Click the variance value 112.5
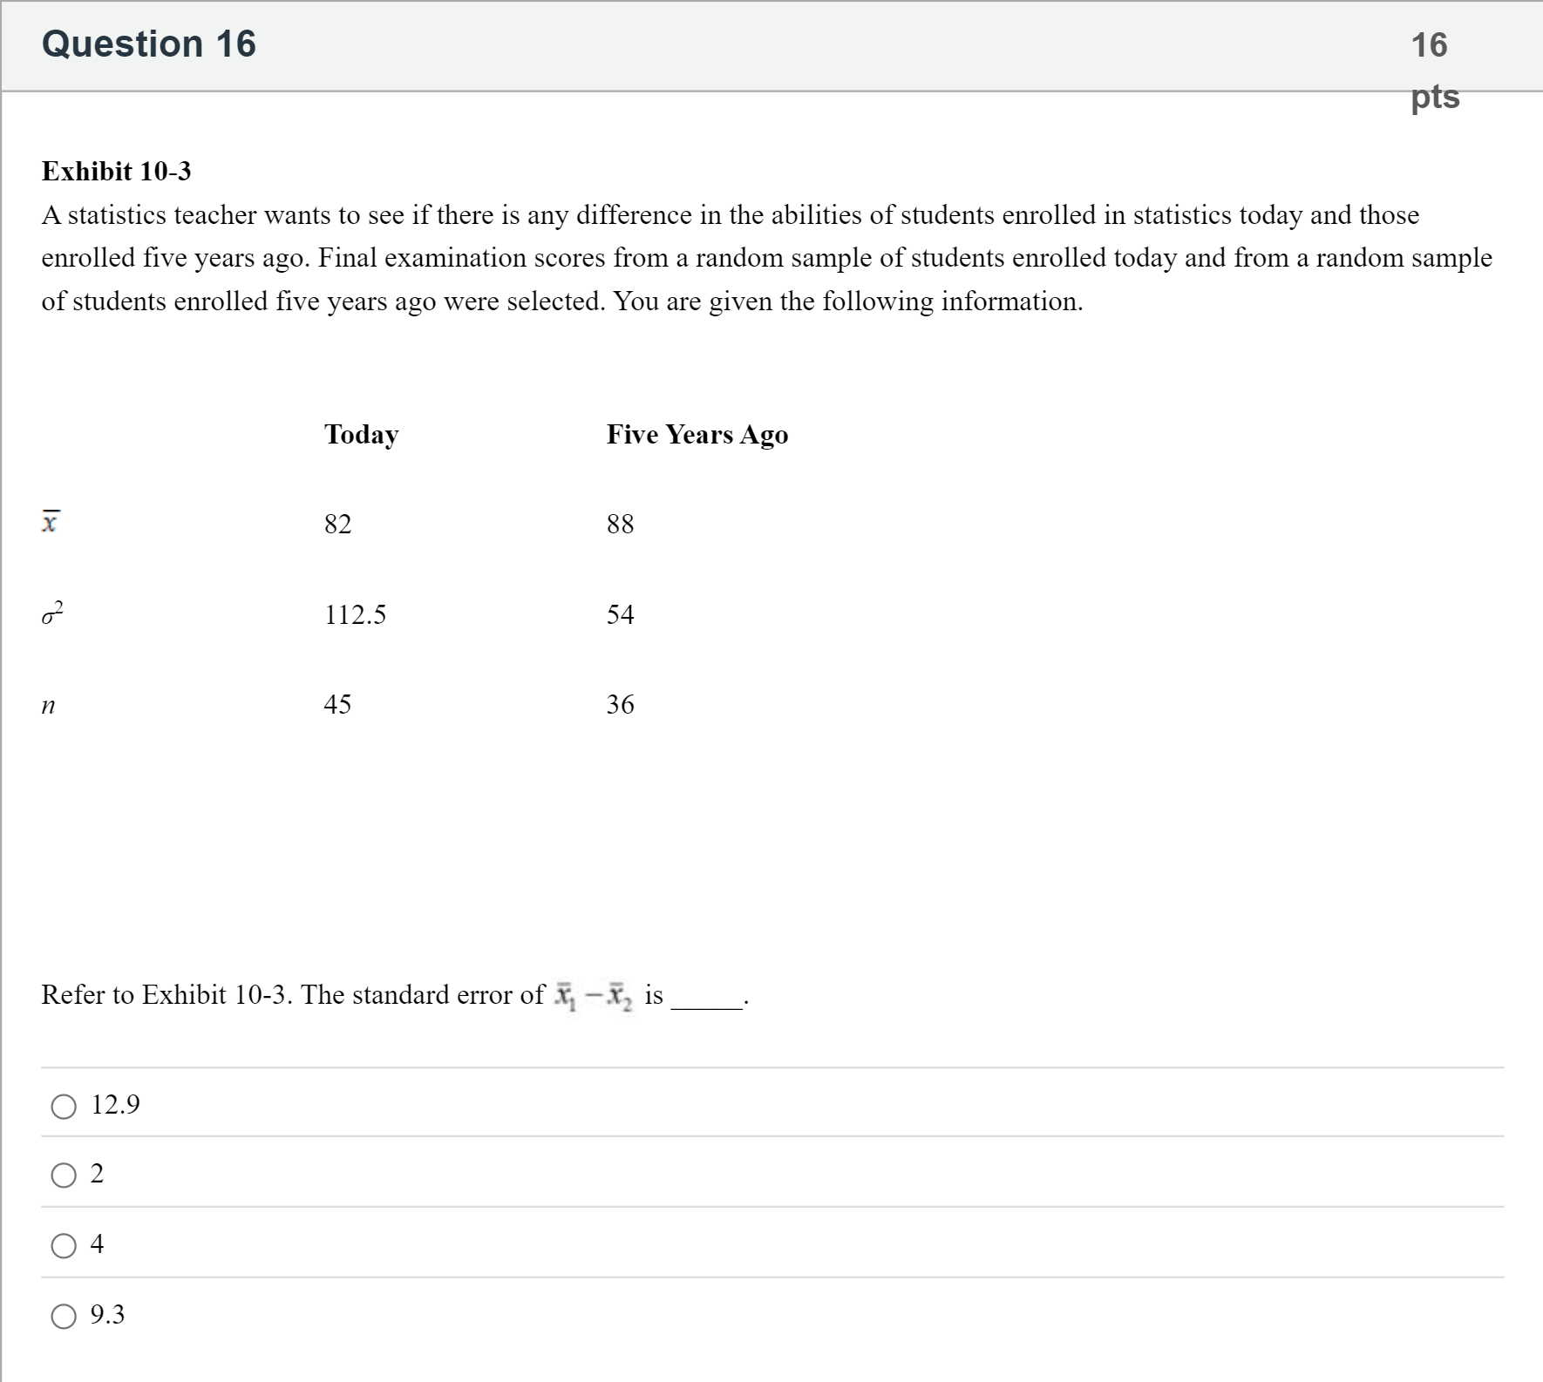Image resolution: width=1543 pixels, height=1382 pixels. pos(355,615)
